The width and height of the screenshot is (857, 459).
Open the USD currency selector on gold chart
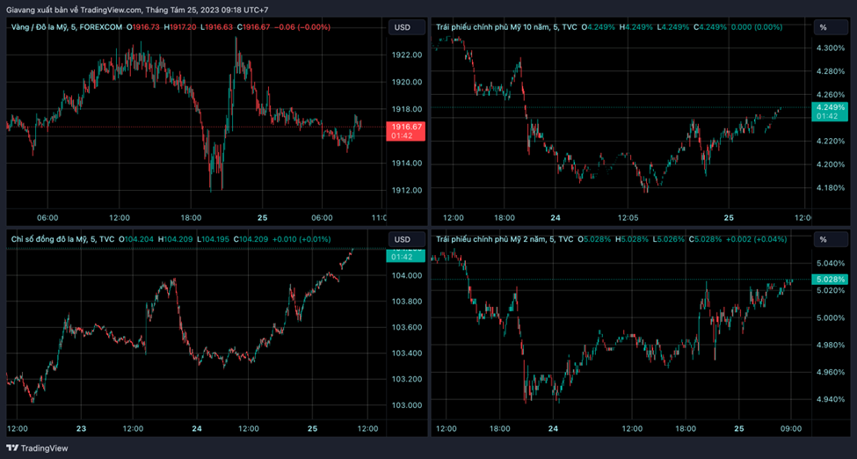coord(402,27)
